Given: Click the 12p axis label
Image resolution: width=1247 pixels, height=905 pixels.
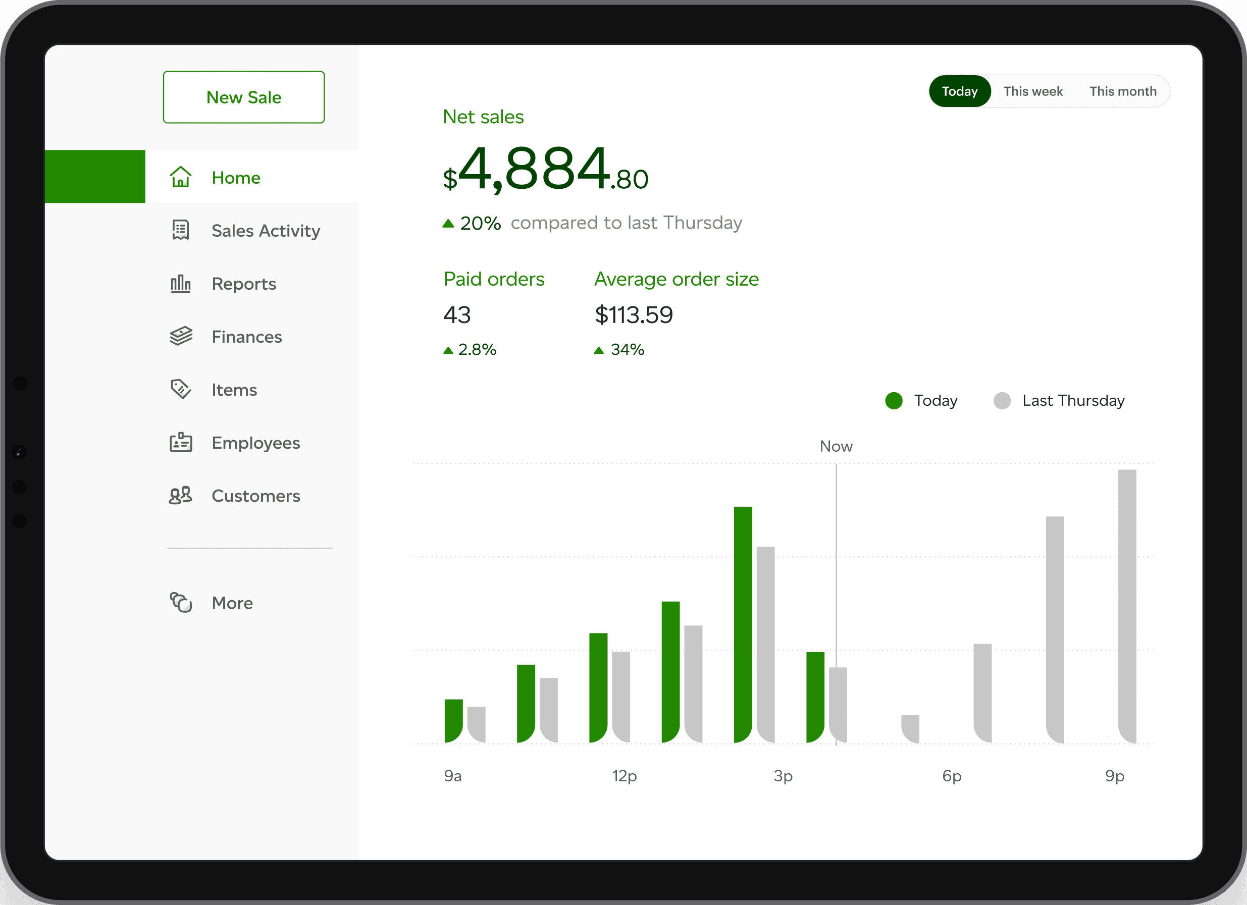Looking at the screenshot, I should pos(625,776).
